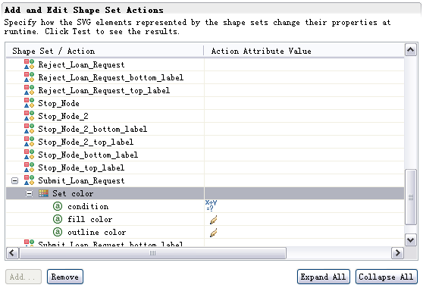The height and width of the screenshot is (288, 423).
Task: Click the Action Attribute Value column header
Action: click(x=261, y=51)
